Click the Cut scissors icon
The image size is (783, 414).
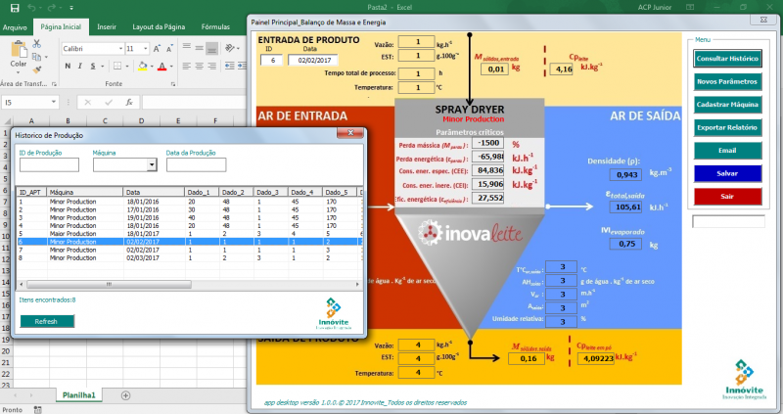(x=37, y=44)
